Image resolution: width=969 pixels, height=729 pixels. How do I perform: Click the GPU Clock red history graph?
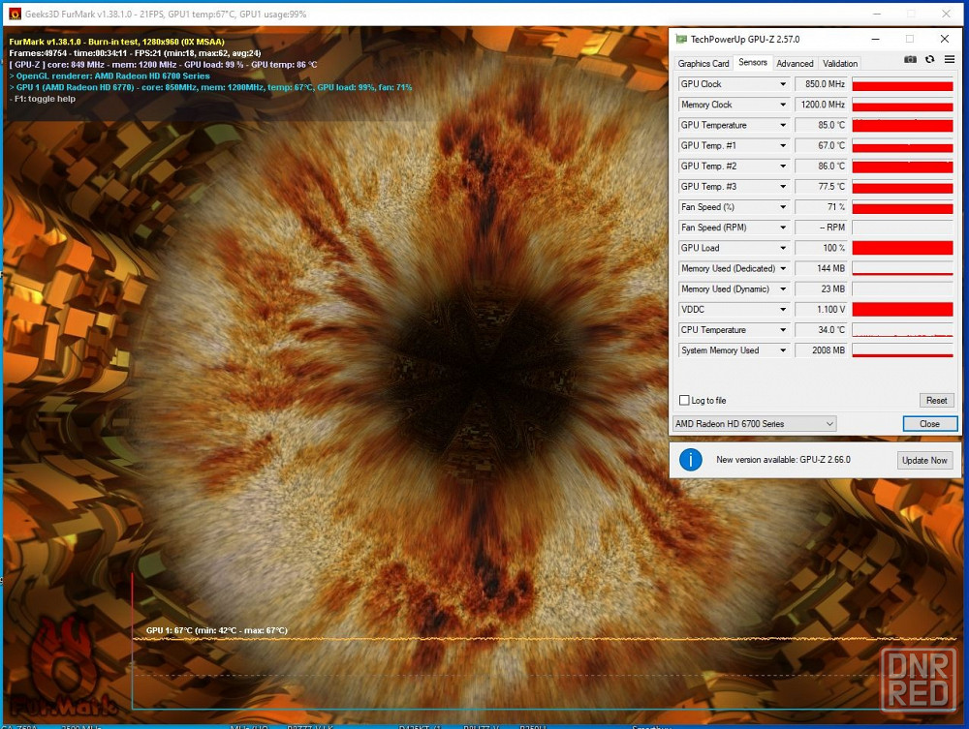tap(902, 84)
